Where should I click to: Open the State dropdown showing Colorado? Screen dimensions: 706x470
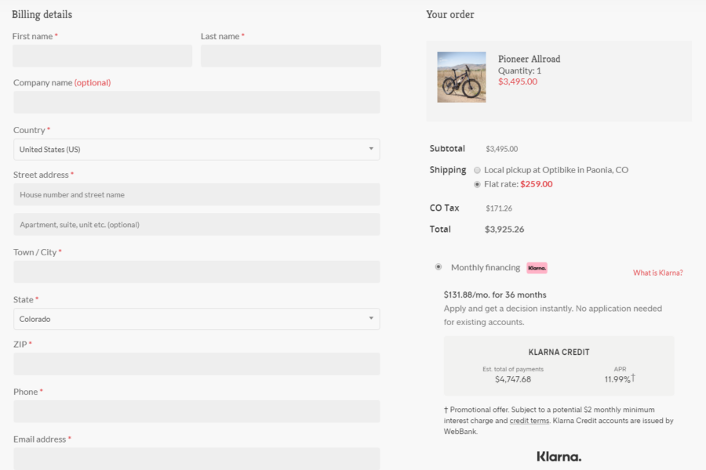click(196, 319)
